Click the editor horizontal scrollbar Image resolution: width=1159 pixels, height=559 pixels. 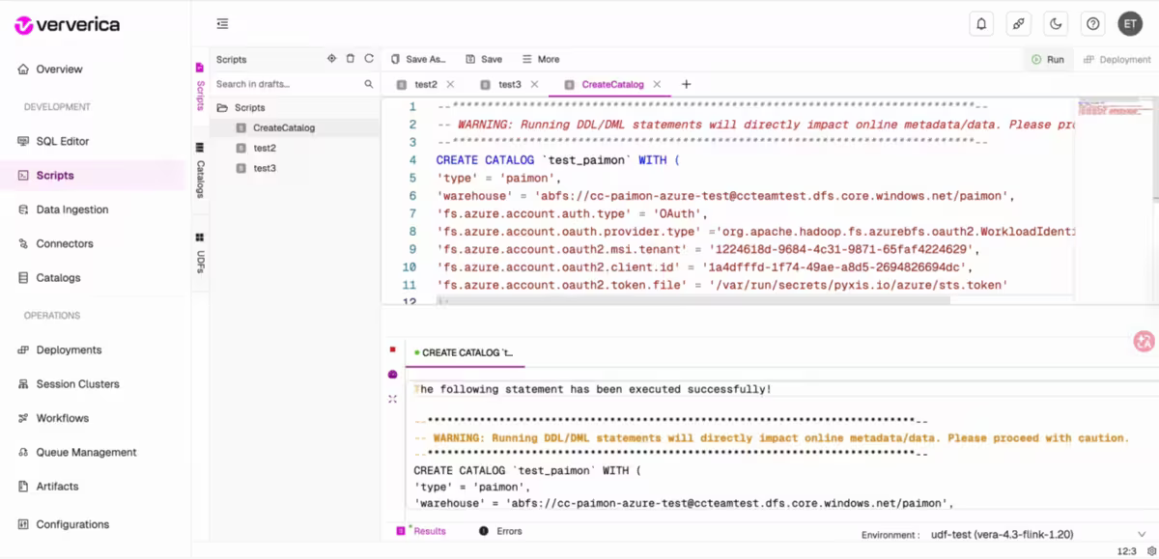tap(693, 300)
